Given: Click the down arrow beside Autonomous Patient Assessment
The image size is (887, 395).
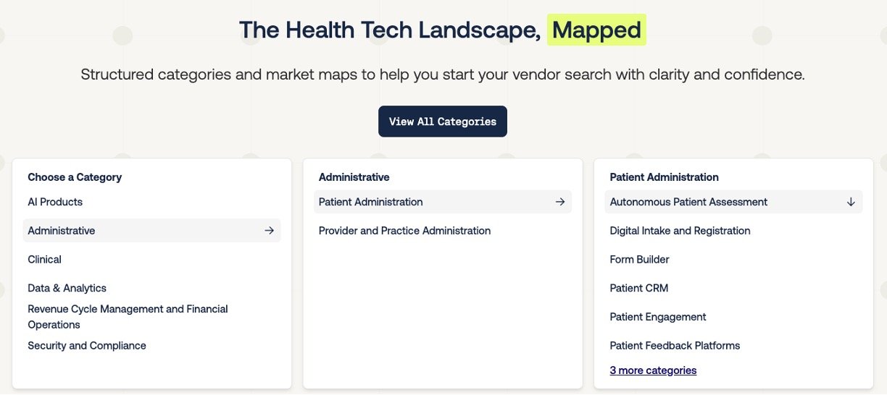Looking at the screenshot, I should click(x=851, y=202).
